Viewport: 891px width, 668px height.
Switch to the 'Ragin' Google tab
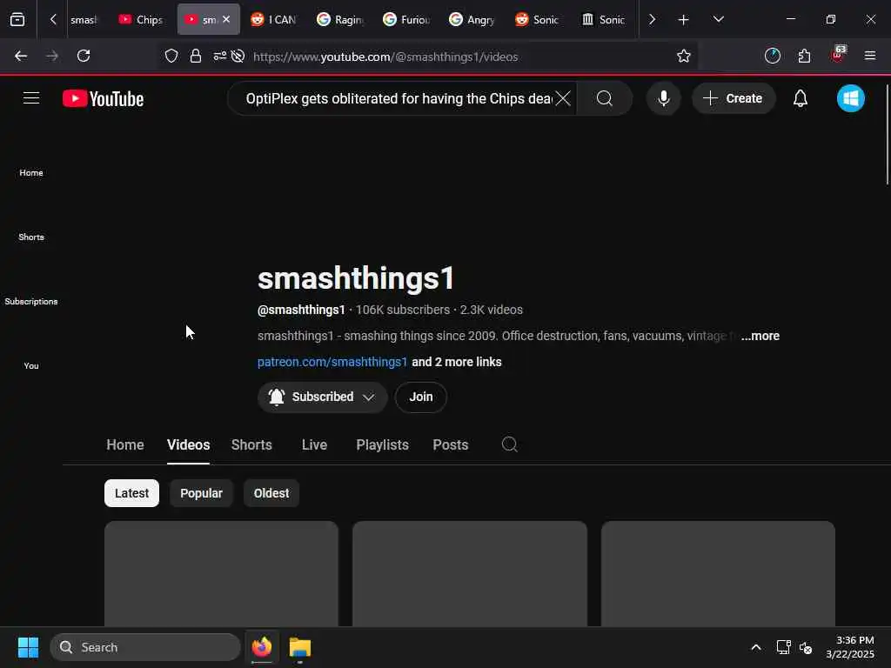[341, 19]
